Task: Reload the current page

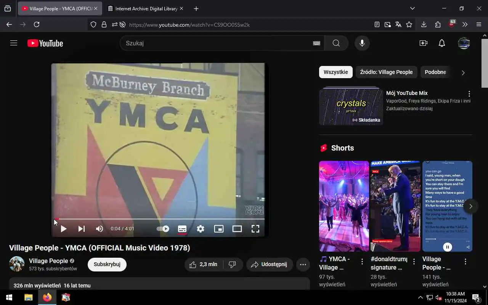Action: (37, 24)
